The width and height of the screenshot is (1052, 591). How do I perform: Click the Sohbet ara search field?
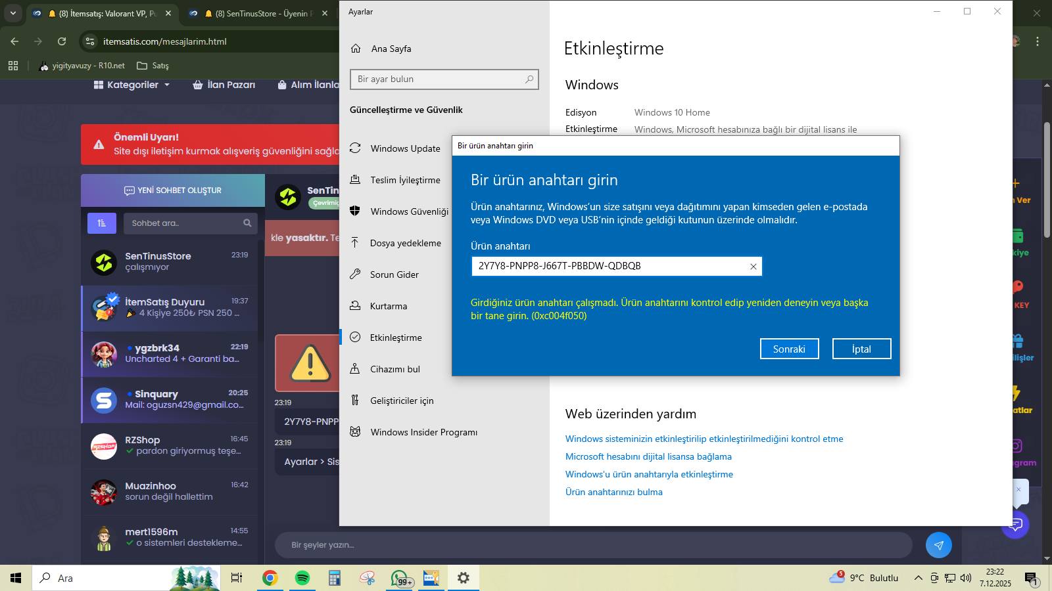point(191,223)
